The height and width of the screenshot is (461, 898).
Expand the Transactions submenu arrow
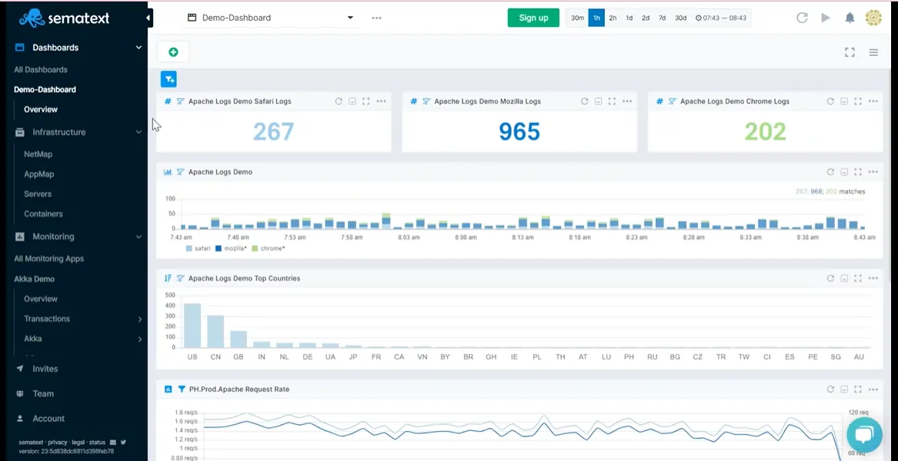point(140,319)
